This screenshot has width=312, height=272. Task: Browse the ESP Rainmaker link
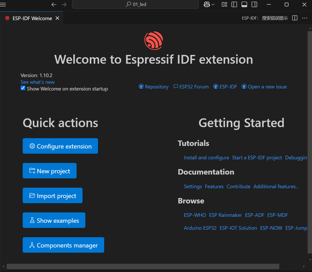(226, 215)
